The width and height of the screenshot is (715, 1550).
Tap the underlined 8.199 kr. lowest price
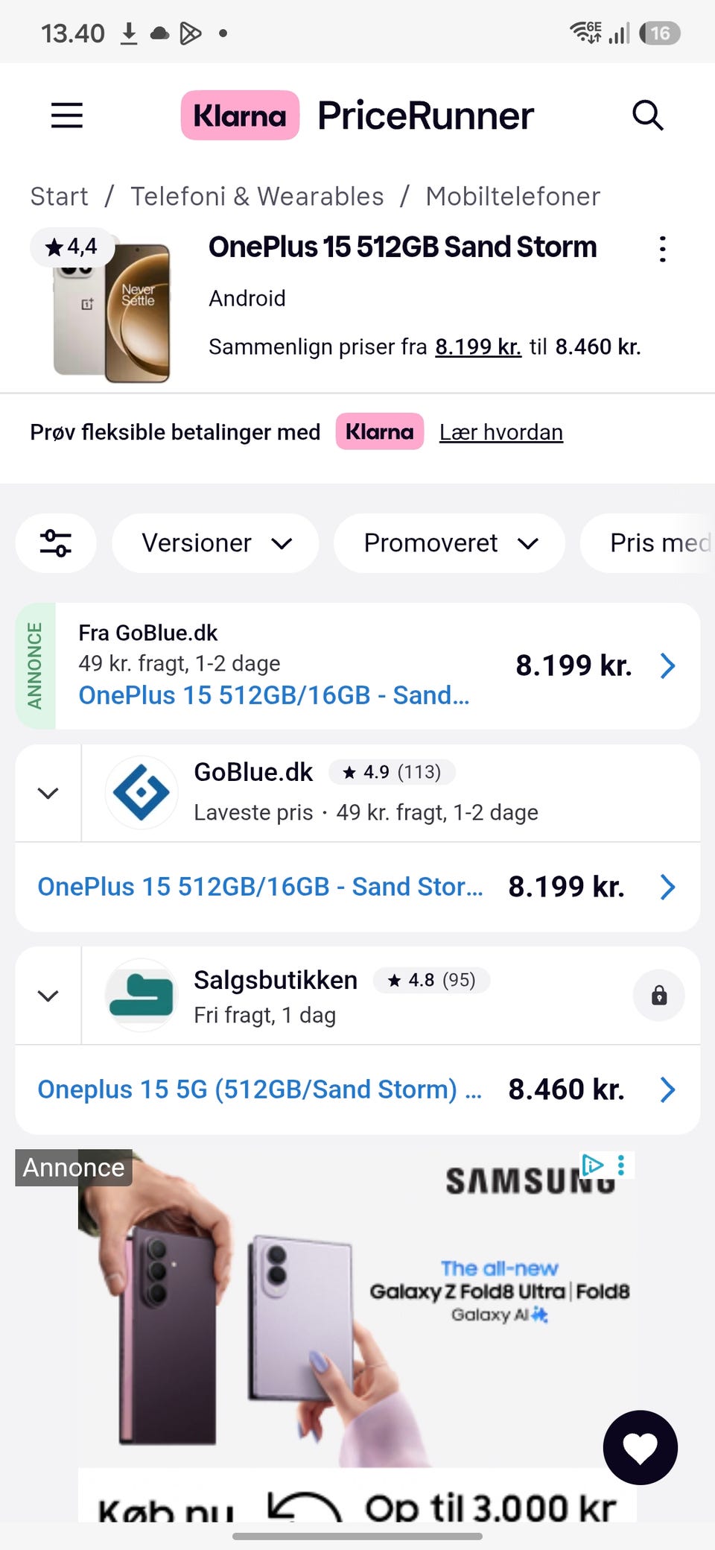(x=478, y=347)
